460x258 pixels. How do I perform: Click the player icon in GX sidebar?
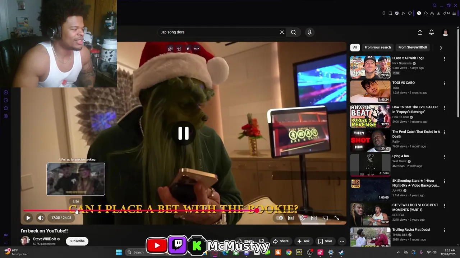6,92
